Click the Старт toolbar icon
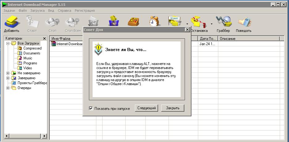The width and height of the screenshot is (289, 142). click(x=32, y=21)
